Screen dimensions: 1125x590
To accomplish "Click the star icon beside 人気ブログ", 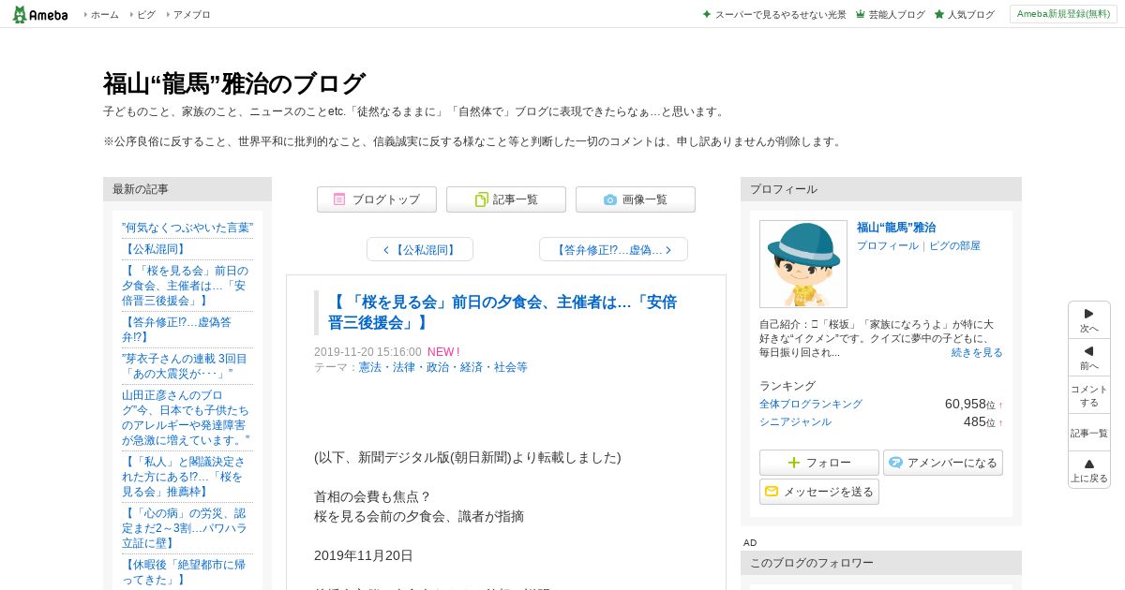I will [939, 15].
